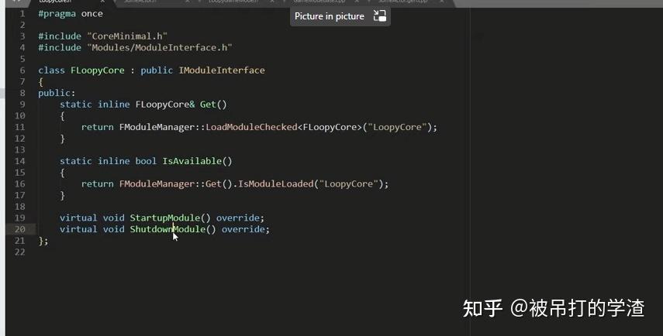Click 'StartupModule()' in the virtual declaration

pyautogui.click(x=170, y=218)
